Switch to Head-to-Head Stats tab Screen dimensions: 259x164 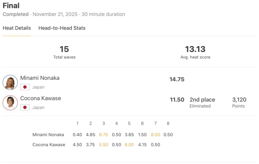click(62, 28)
